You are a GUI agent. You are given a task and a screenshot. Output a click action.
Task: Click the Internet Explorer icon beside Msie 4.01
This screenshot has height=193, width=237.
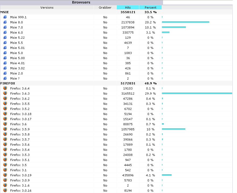[5, 63]
